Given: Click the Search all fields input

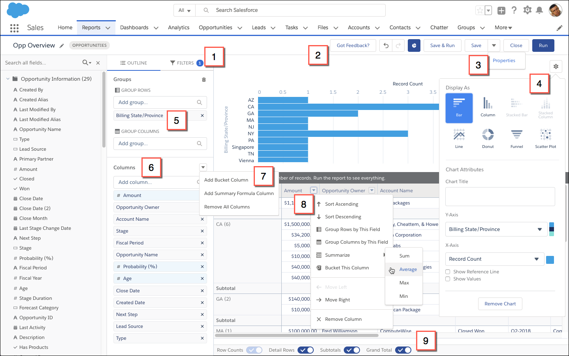Looking at the screenshot, I should pyautogui.click(x=40, y=62).
